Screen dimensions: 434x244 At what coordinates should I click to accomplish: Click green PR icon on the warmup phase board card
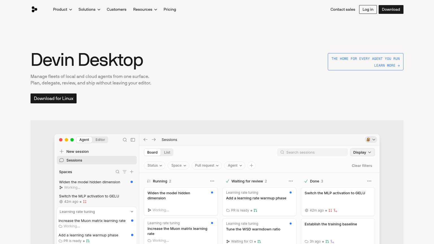tap(255, 210)
